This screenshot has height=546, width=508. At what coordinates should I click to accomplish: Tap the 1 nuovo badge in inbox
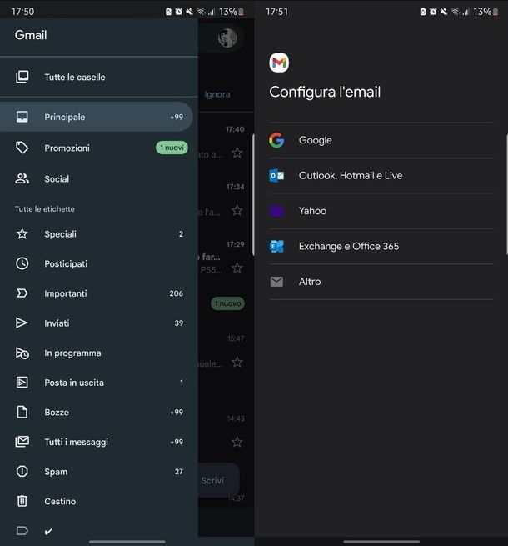click(x=227, y=303)
